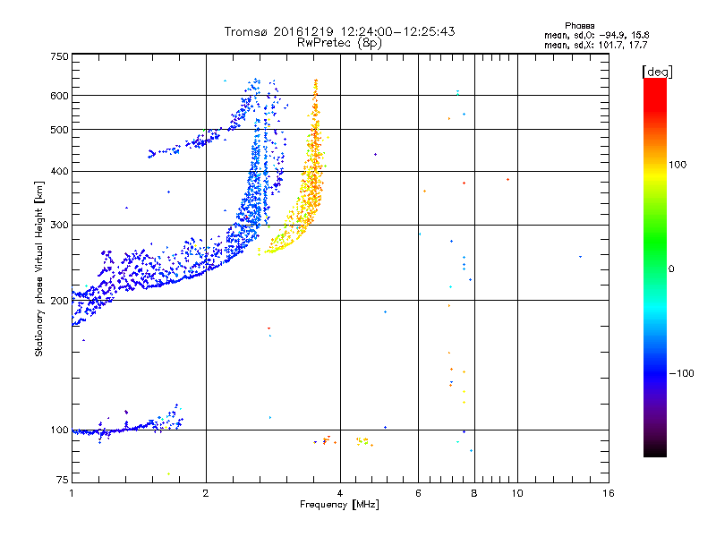
Task: Click the colorbar label '100'
Action: point(678,165)
